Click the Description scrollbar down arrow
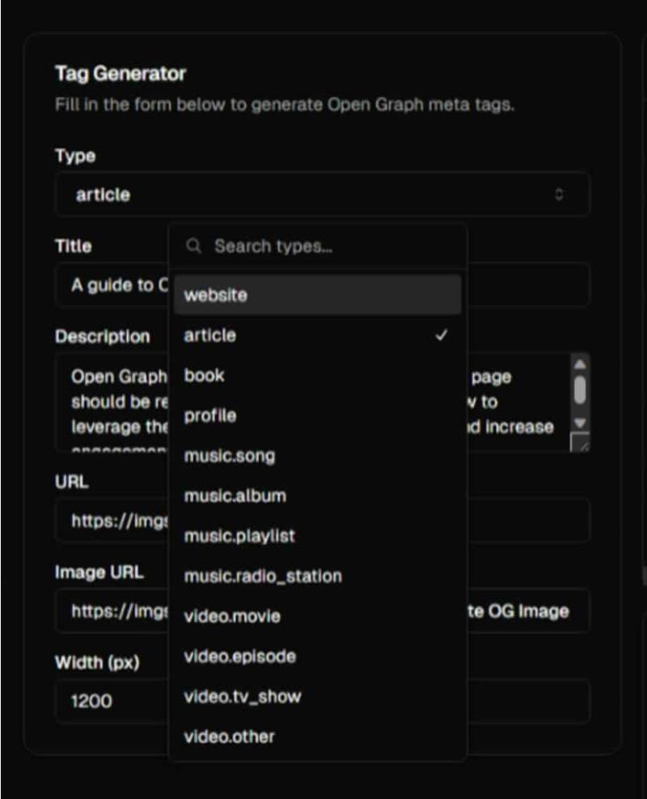The height and width of the screenshot is (799, 647). coord(580,423)
